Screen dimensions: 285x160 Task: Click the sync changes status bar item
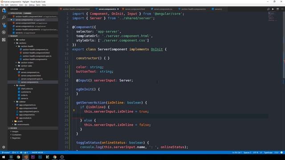[x=15, y=152]
